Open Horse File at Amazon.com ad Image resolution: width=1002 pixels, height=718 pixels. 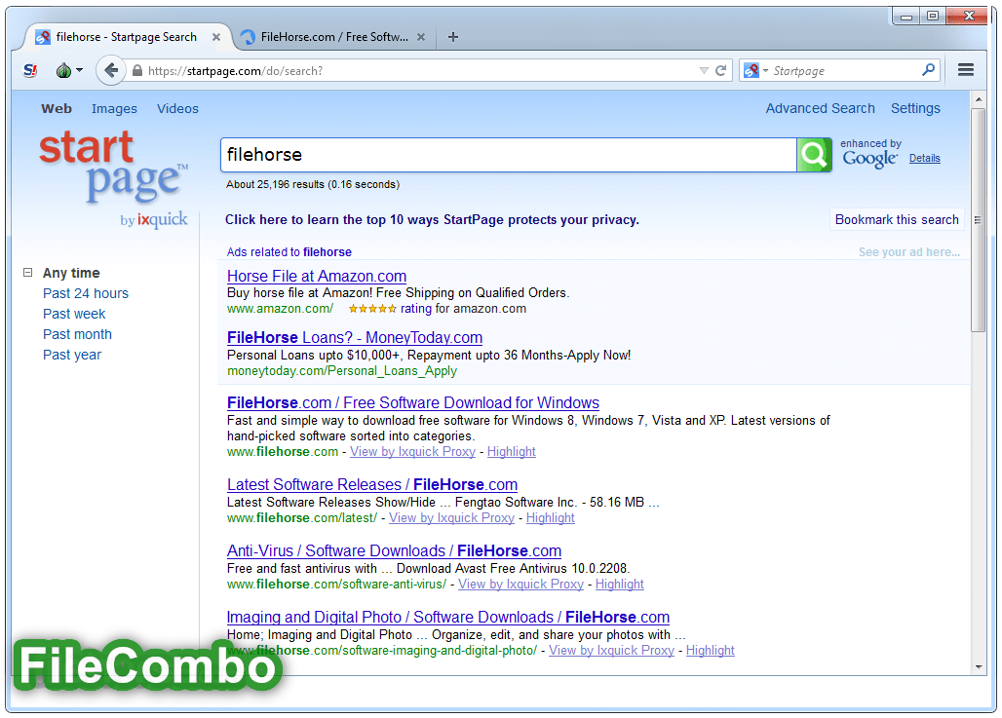(x=317, y=276)
